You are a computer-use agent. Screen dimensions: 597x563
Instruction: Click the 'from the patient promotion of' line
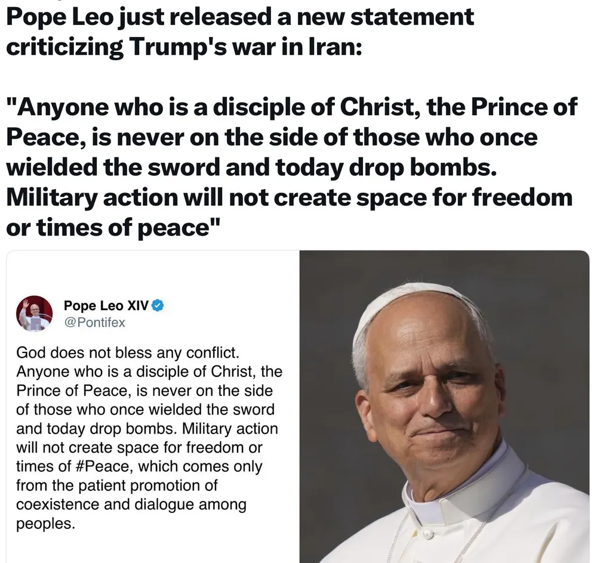coord(116,486)
